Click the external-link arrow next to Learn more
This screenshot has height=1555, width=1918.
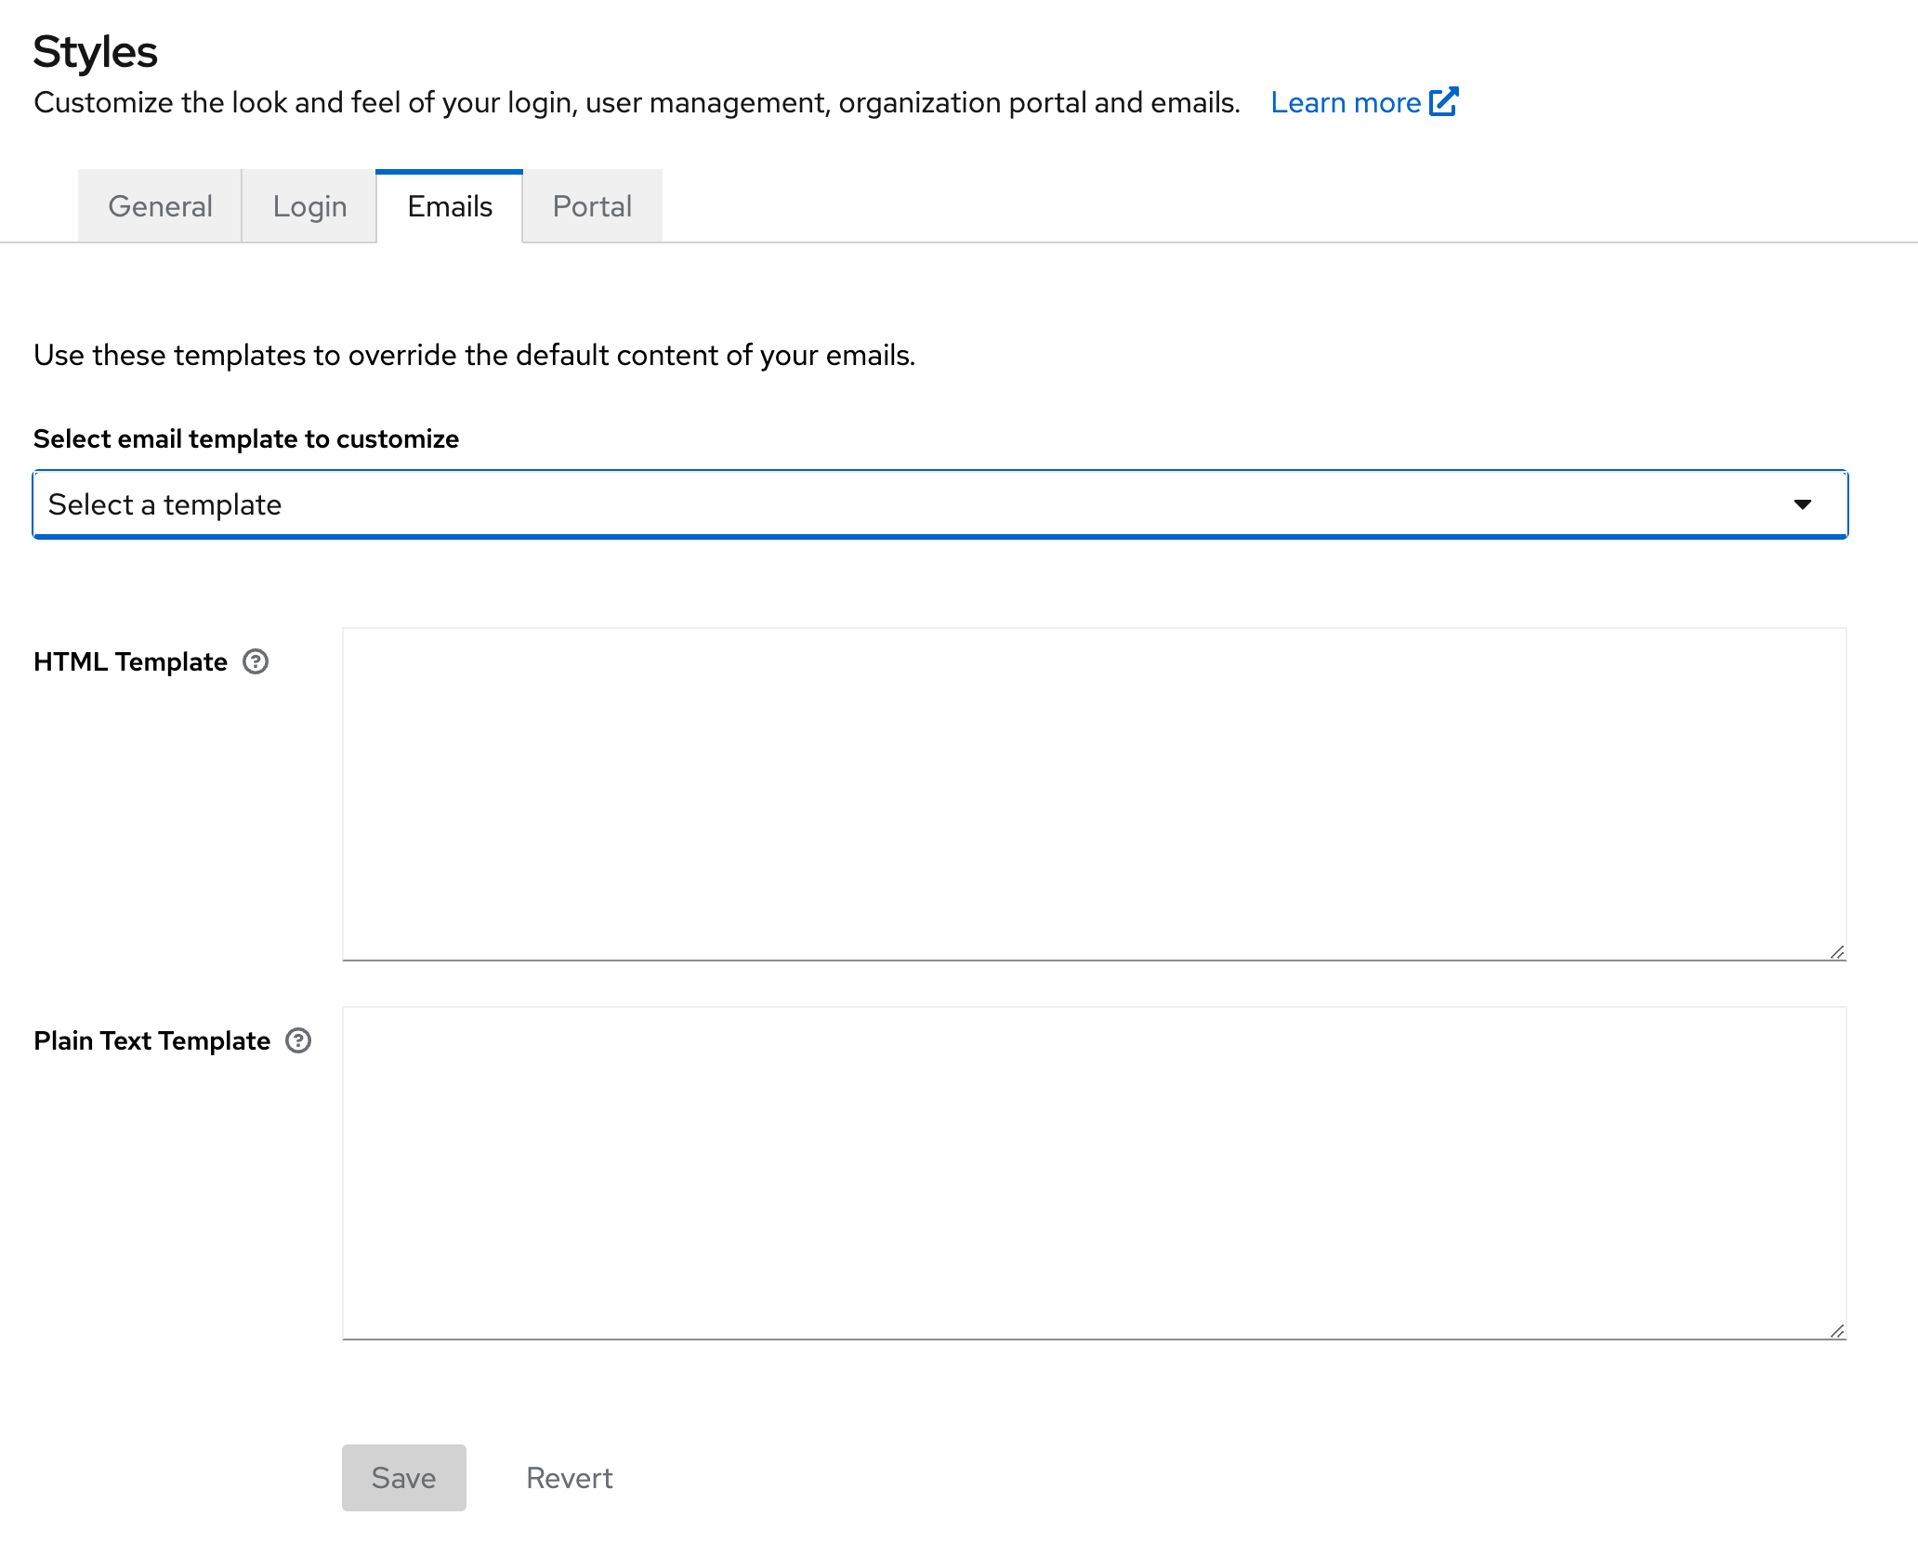tap(1444, 102)
